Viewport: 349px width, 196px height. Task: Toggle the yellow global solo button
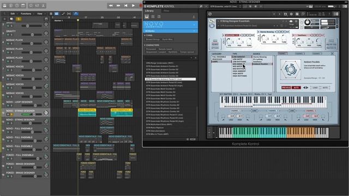pyautogui.click(x=19, y=19)
